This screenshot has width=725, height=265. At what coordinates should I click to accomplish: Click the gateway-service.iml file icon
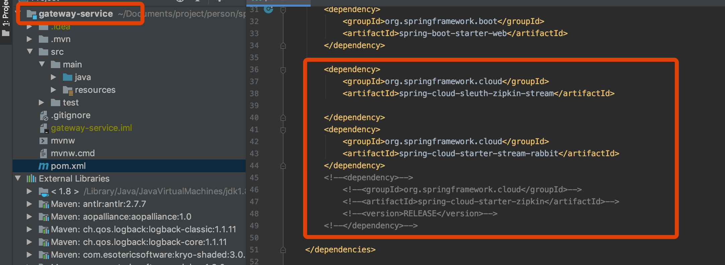tap(44, 128)
